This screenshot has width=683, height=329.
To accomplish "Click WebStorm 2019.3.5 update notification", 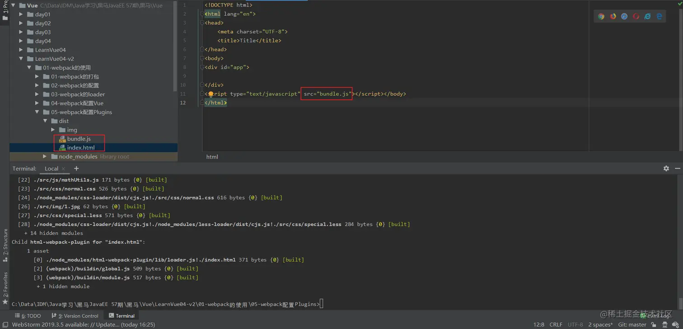I will click(84, 324).
